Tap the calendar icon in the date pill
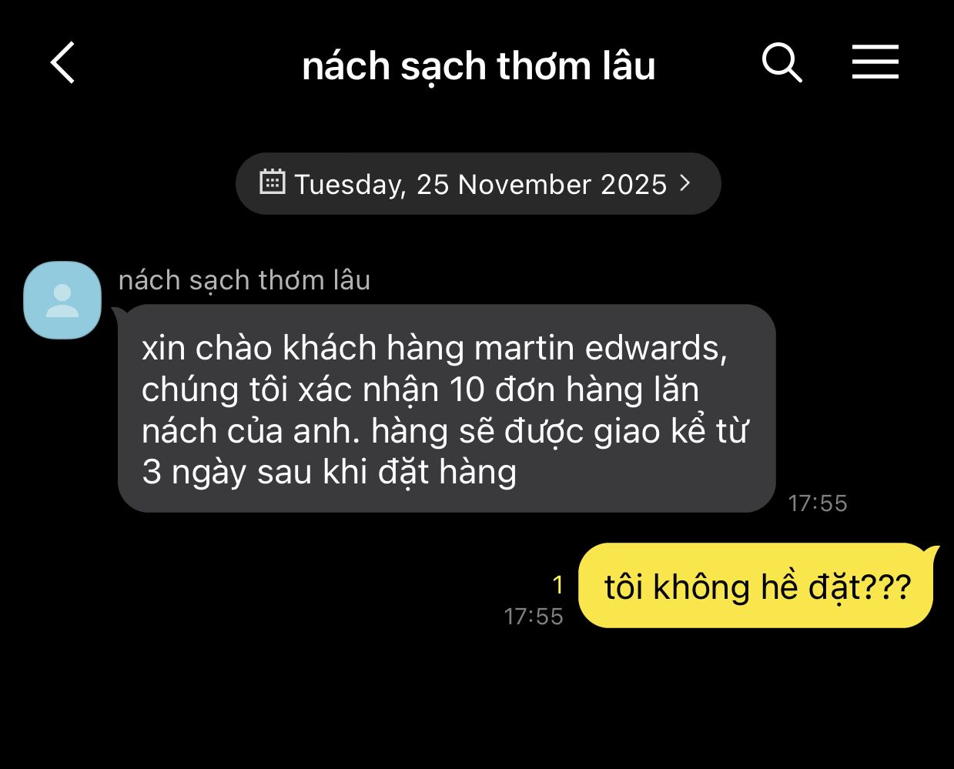The width and height of the screenshot is (954, 769). click(272, 182)
